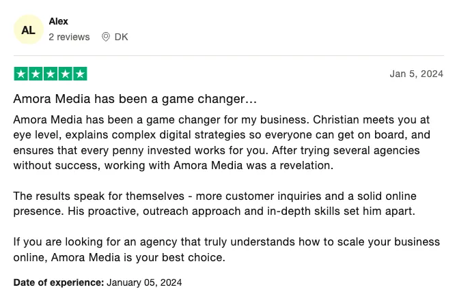Click the AL avatar circle
The image size is (457, 296).
coord(29,29)
